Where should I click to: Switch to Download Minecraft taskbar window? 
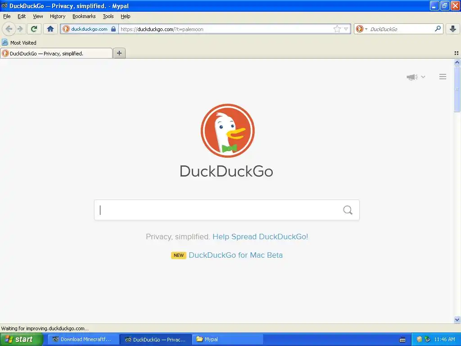click(83, 339)
